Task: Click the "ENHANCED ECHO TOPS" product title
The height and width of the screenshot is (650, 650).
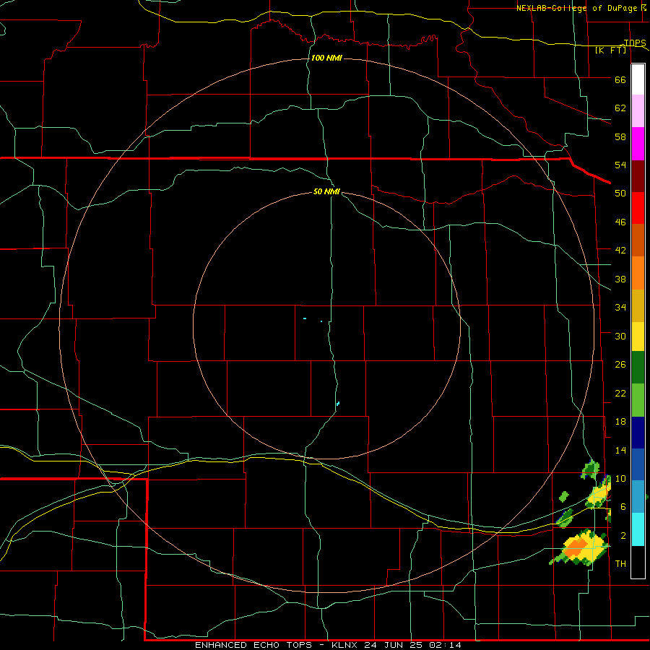Action: [253, 645]
